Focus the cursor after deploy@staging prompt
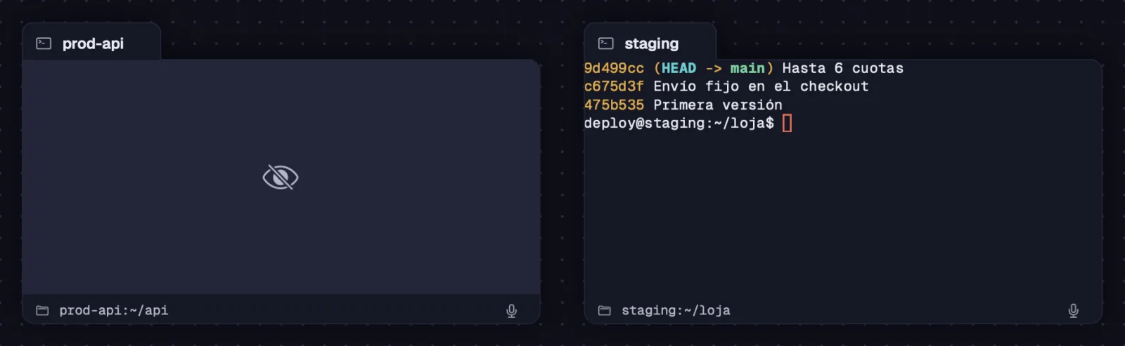This screenshot has width=1125, height=346. pyautogui.click(x=787, y=124)
